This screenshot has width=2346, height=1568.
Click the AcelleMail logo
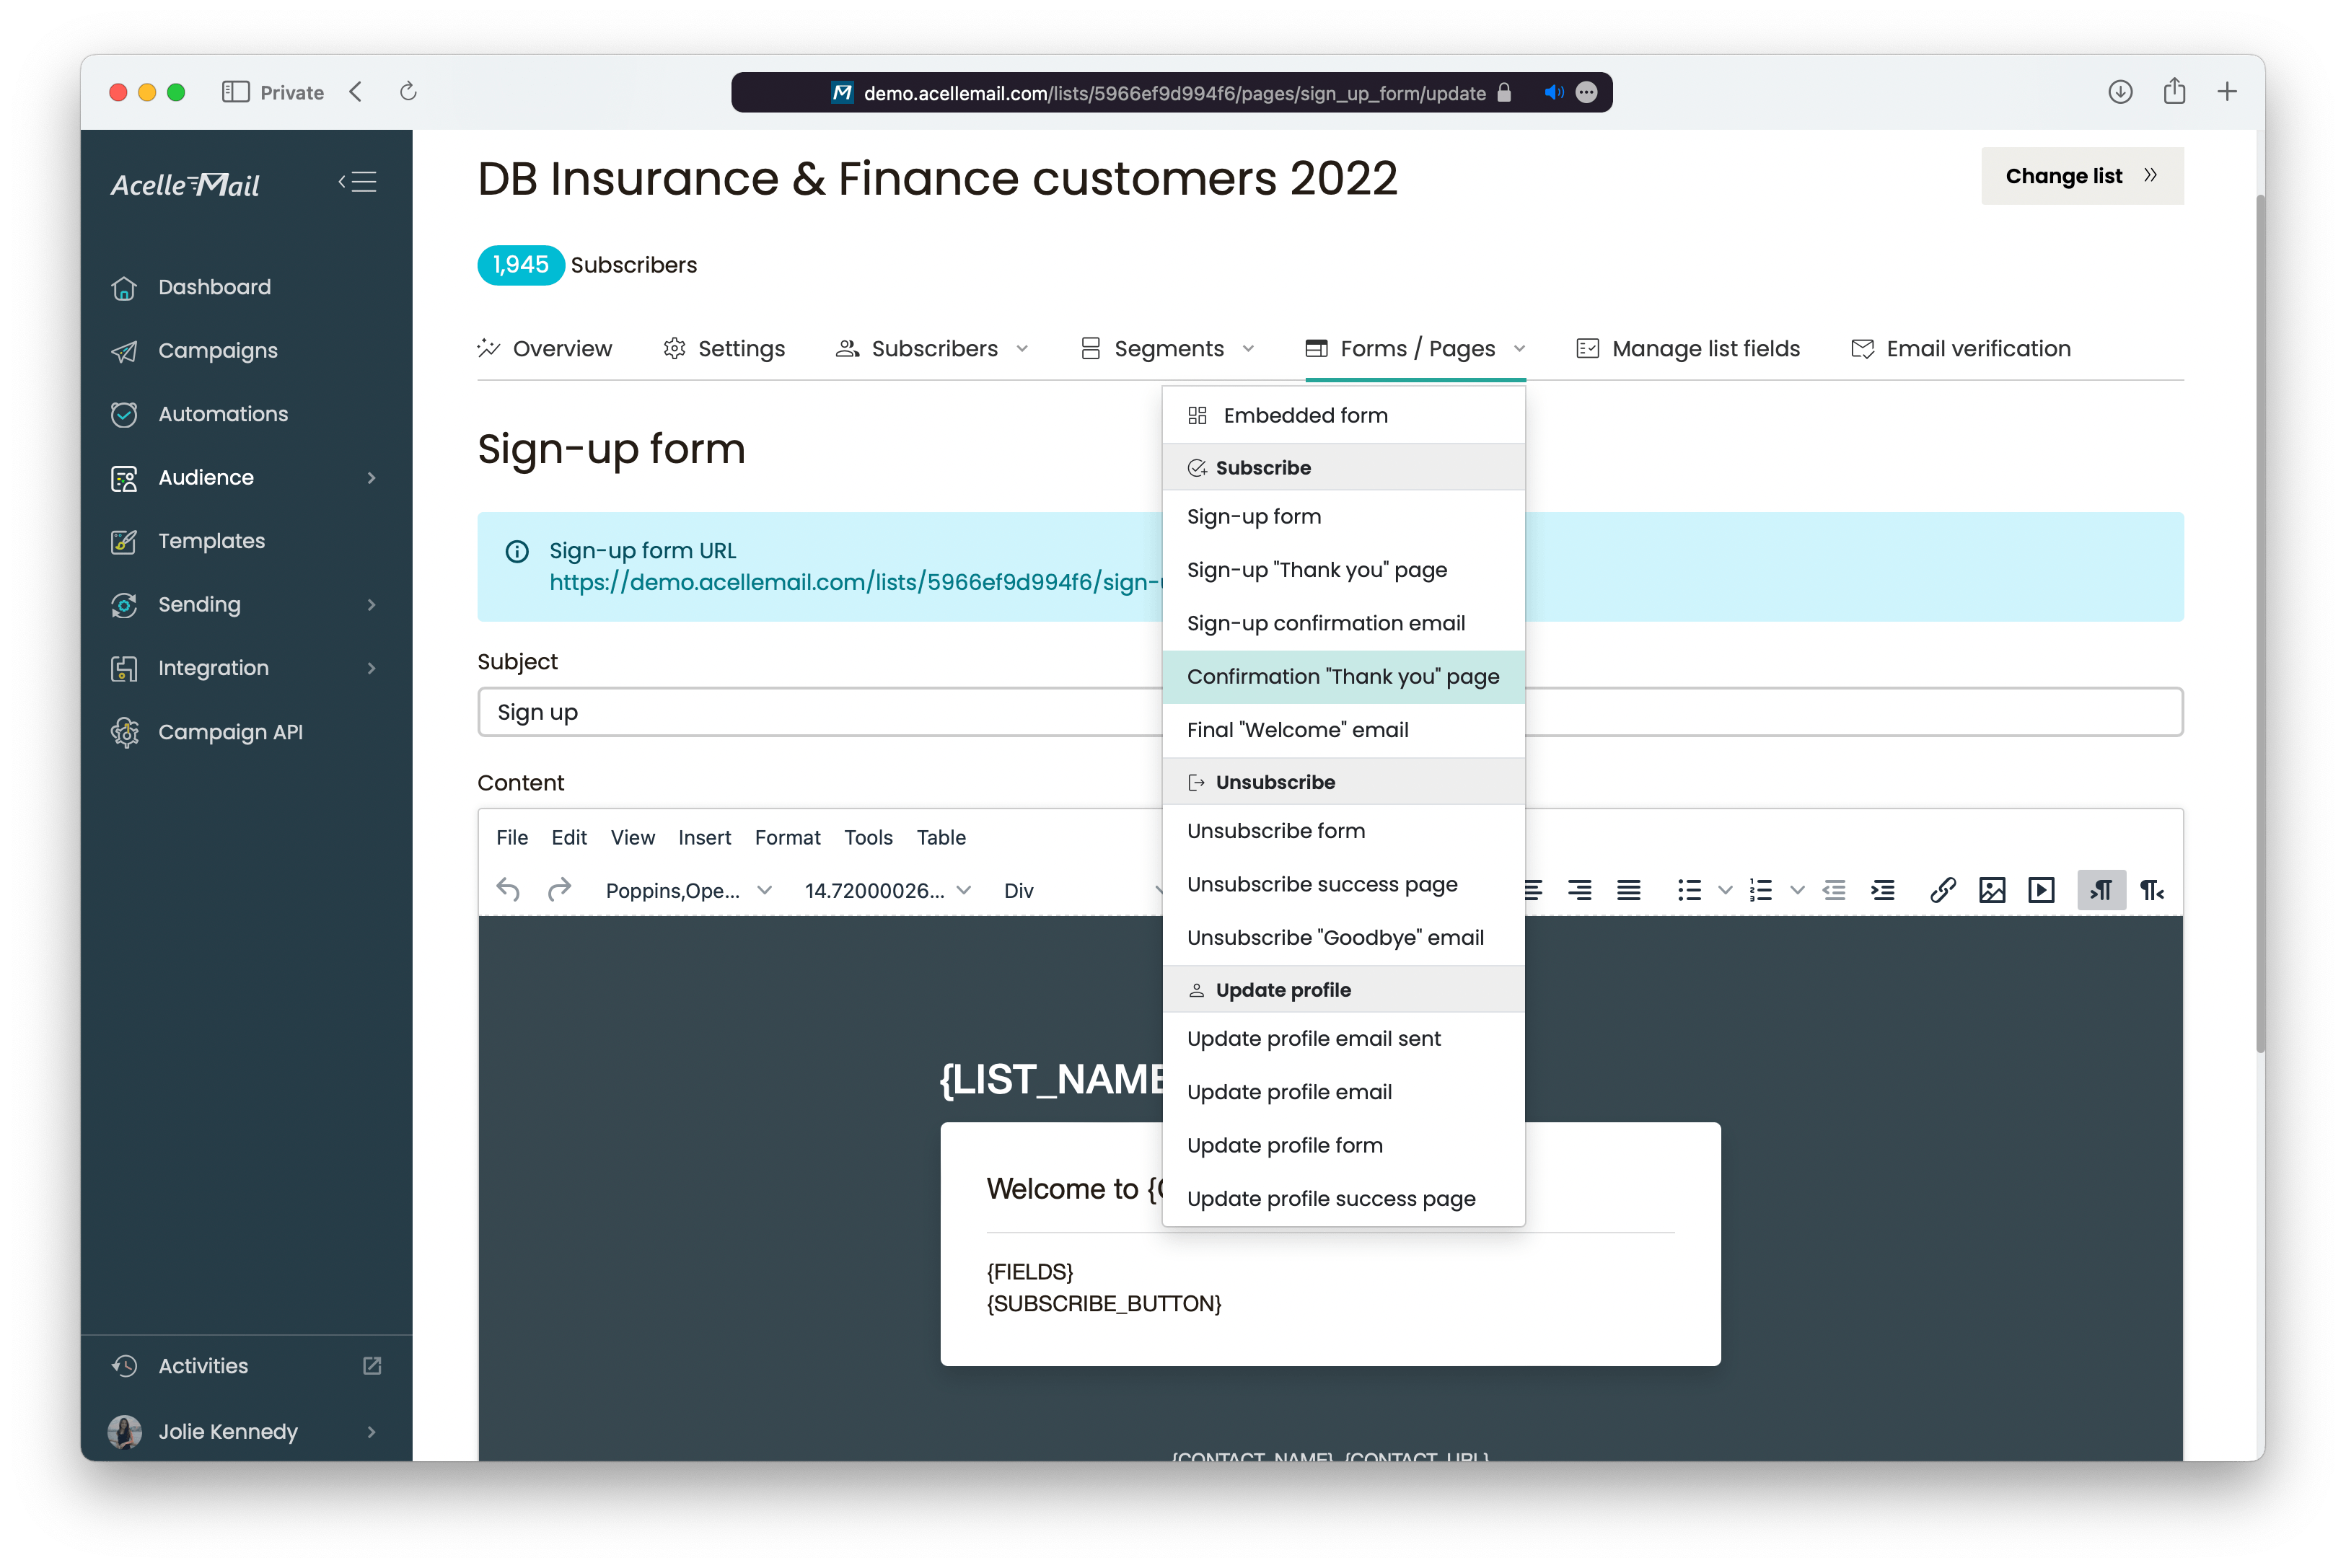click(x=185, y=185)
